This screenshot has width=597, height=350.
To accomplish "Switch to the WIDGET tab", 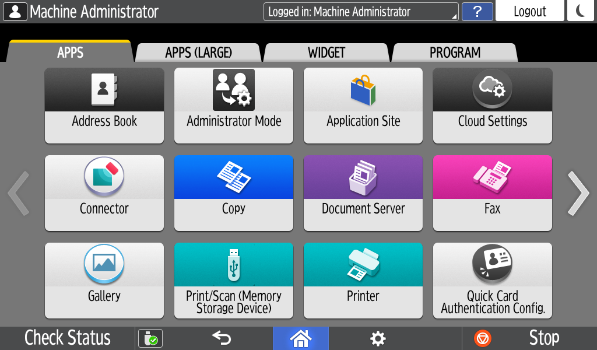I will (326, 52).
